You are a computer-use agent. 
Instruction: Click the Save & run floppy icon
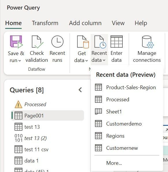[16, 42]
